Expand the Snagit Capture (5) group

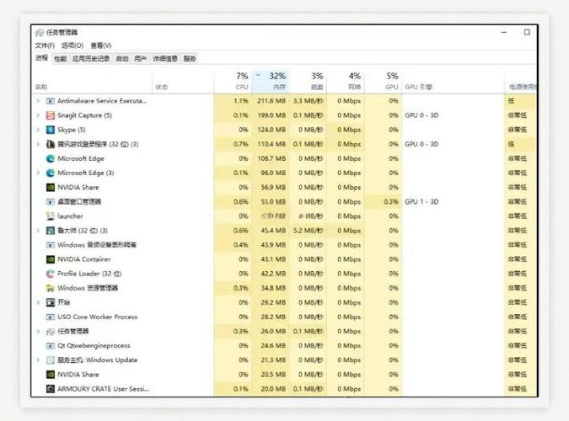click(38, 115)
